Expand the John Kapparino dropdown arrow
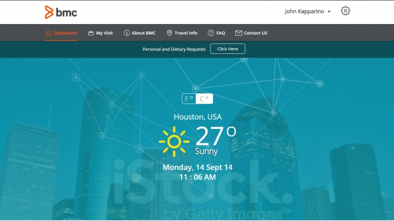This screenshot has height=221, width=394. point(329,12)
